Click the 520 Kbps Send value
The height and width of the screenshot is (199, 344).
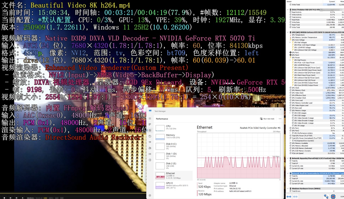[x=205, y=187]
